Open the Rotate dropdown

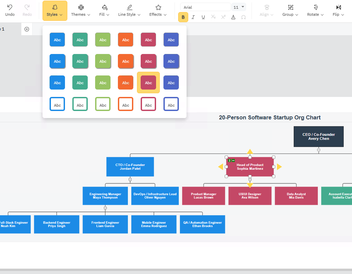pos(315,11)
